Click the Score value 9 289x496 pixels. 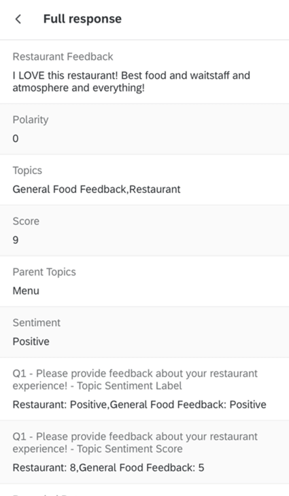pos(16,240)
